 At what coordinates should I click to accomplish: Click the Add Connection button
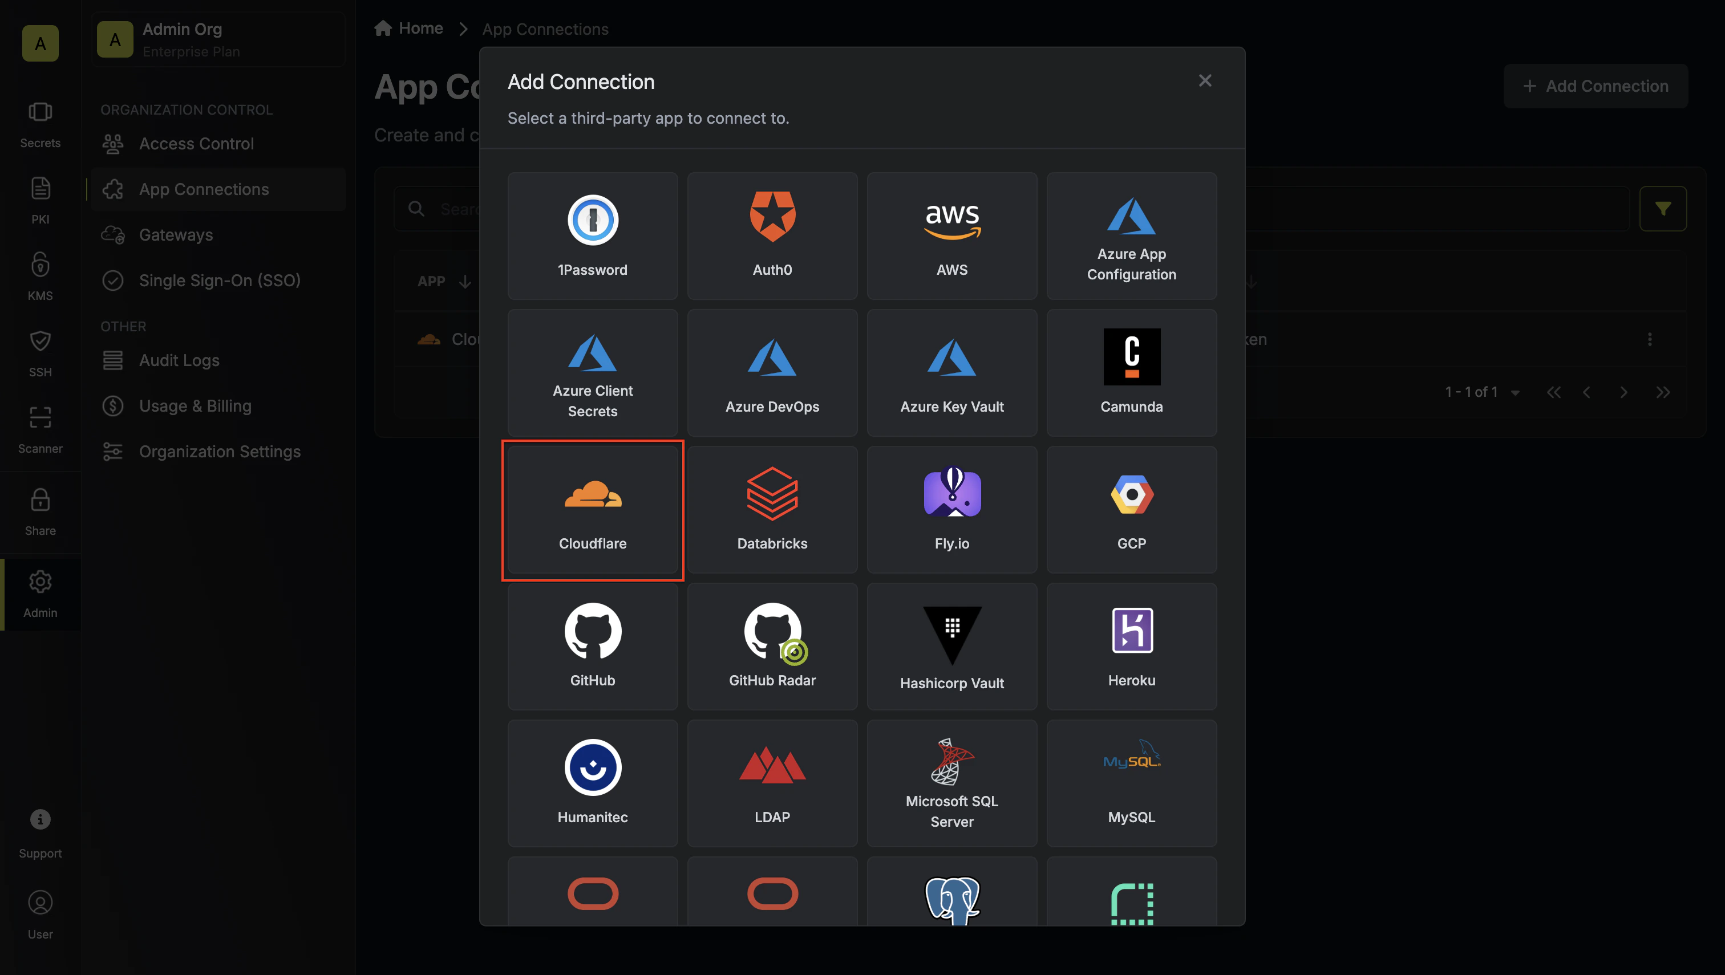click(1595, 86)
